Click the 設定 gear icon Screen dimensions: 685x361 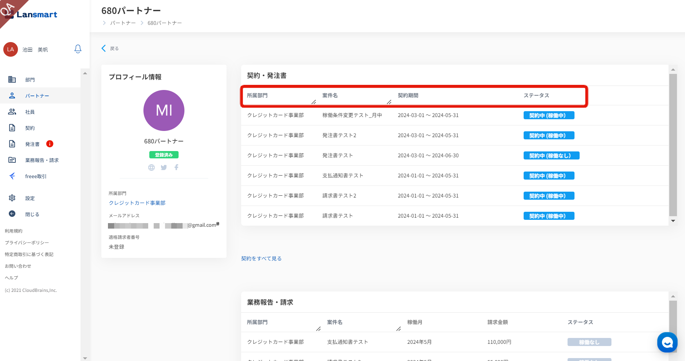click(x=12, y=198)
